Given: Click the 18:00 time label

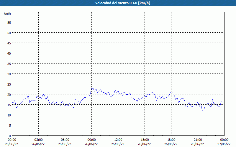Looking at the screenshot, I should point(171,140).
